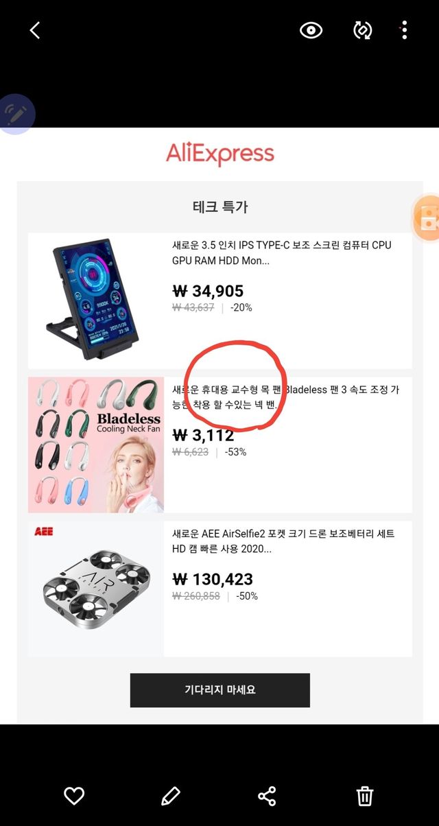Image resolution: width=439 pixels, height=826 pixels.
Task: Open the three-dot more options menu
Action: (x=404, y=30)
